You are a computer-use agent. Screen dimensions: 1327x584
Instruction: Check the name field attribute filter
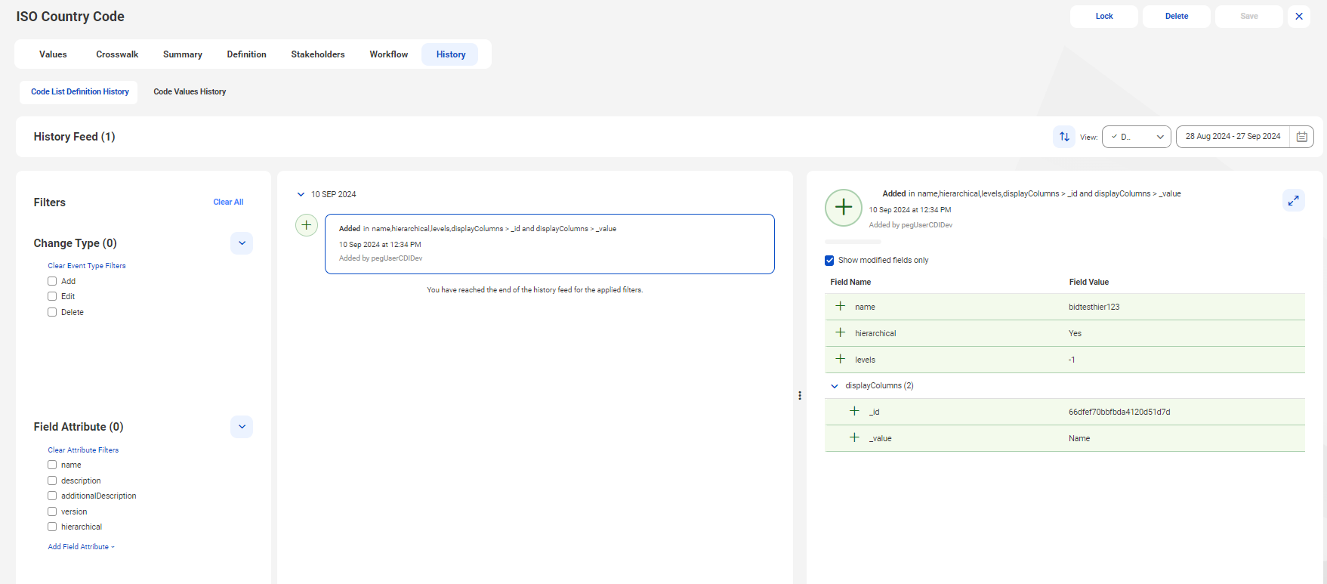(x=52, y=465)
